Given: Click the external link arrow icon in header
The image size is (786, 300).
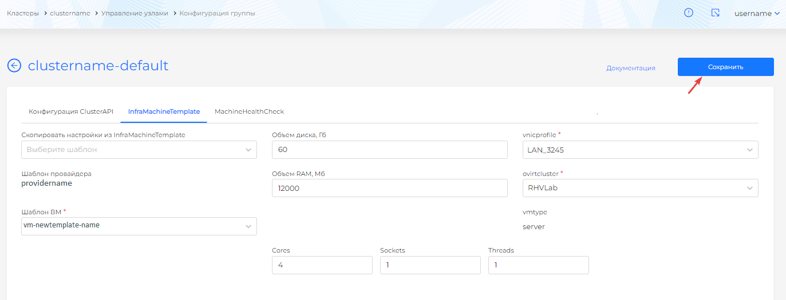Looking at the screenshot, I should click(x=715, y=13).
